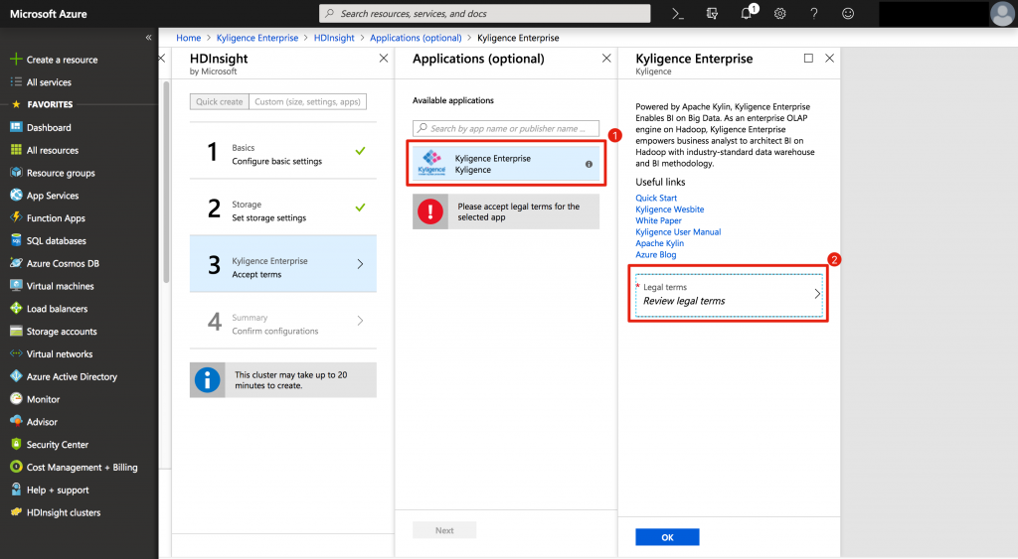
Task: Go to Home breadcrumb
Action: coord(188,38)
